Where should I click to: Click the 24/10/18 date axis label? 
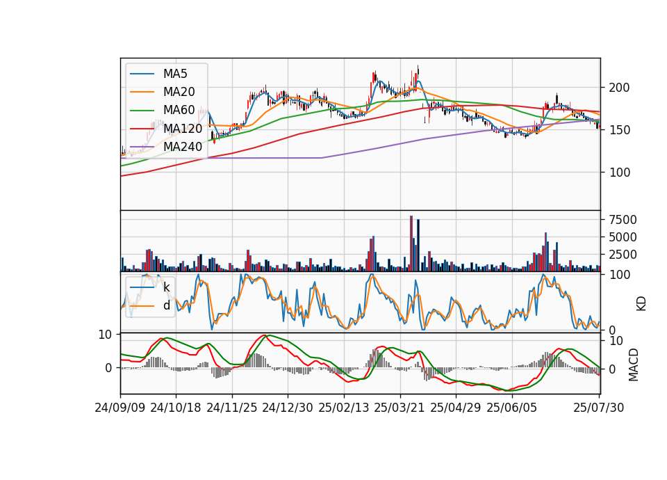click(x=176, y=408)
